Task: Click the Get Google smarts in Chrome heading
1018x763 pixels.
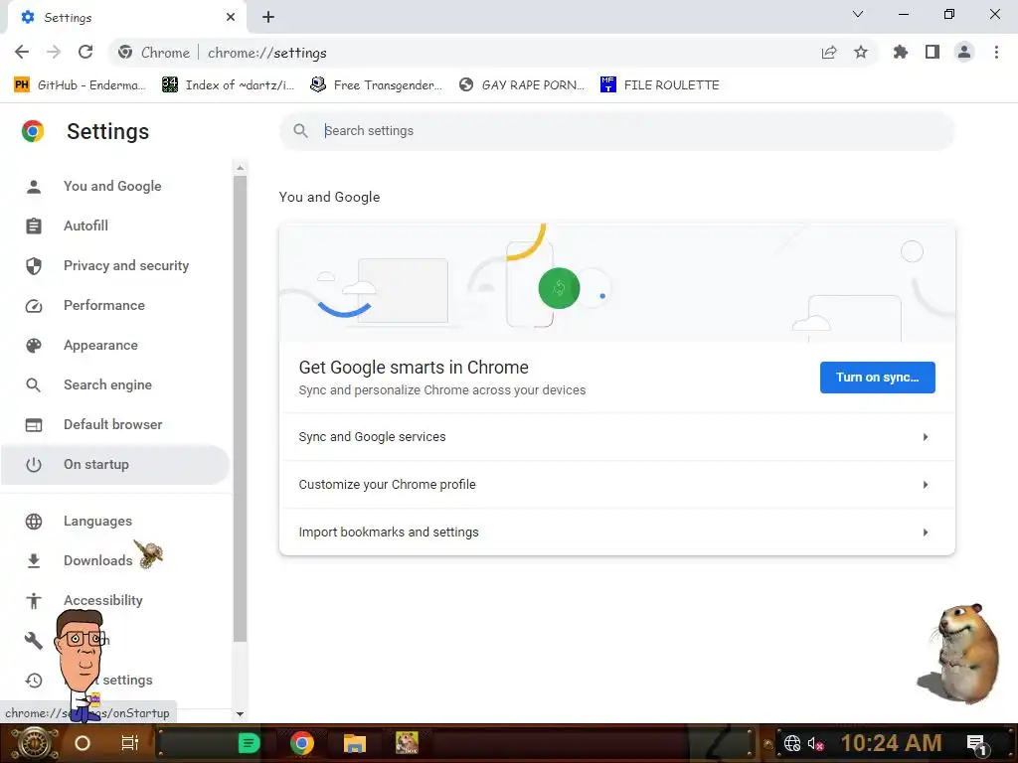Action: coord(414,368)
